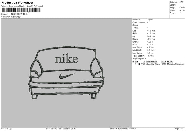Click the Stop Sequence heading

tap(139, 59)
